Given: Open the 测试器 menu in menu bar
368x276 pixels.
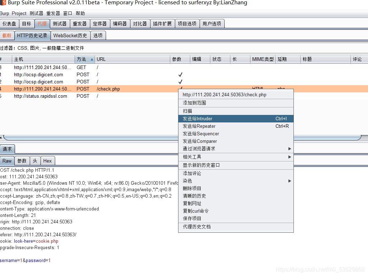Looking at the screenshot, I should 37,13.
